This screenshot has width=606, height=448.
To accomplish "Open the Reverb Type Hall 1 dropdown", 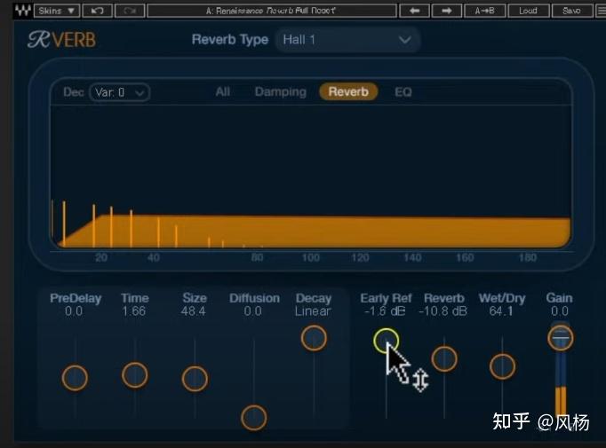I will click(x=347, y=40).
